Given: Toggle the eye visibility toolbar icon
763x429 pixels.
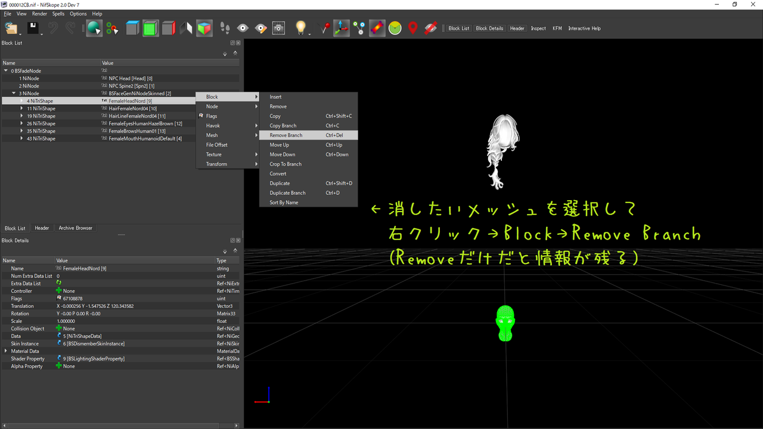Looking at the screenshot, I should coord(243,28).
